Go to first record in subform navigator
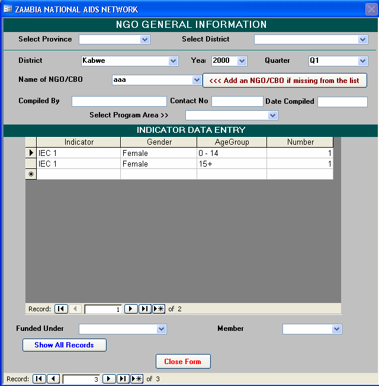This screenshot has height=386, width=379. coord(61,309)
